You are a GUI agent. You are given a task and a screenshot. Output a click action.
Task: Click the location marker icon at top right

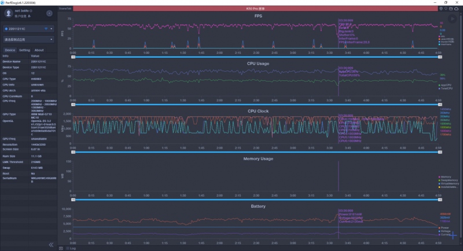[442, 9]
